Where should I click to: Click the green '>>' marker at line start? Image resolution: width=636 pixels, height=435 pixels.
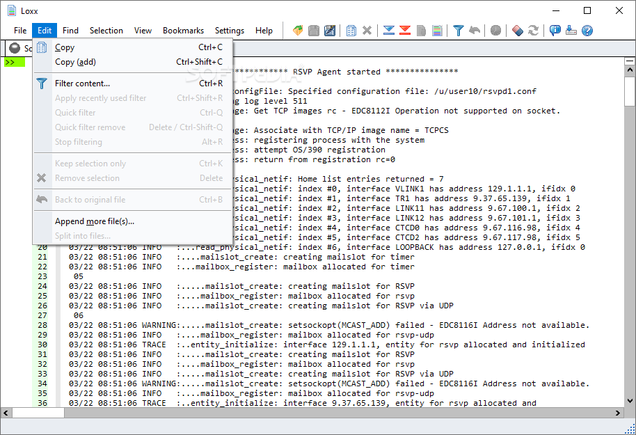[x=14, y=62]
